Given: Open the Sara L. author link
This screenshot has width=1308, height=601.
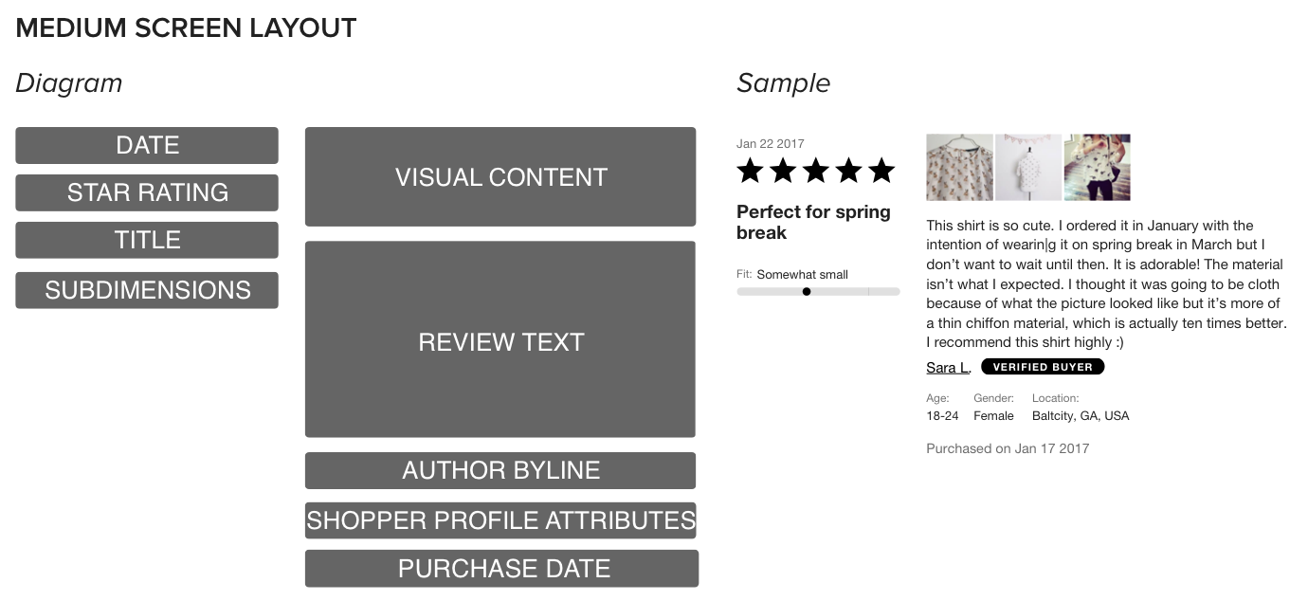Looking at the screenshot, I should click(x=948, y=367).
